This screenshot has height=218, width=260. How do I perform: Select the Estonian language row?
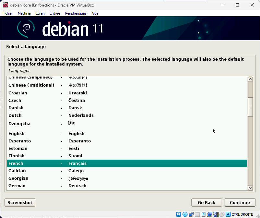pyautogui.click(x=127, y=149)
